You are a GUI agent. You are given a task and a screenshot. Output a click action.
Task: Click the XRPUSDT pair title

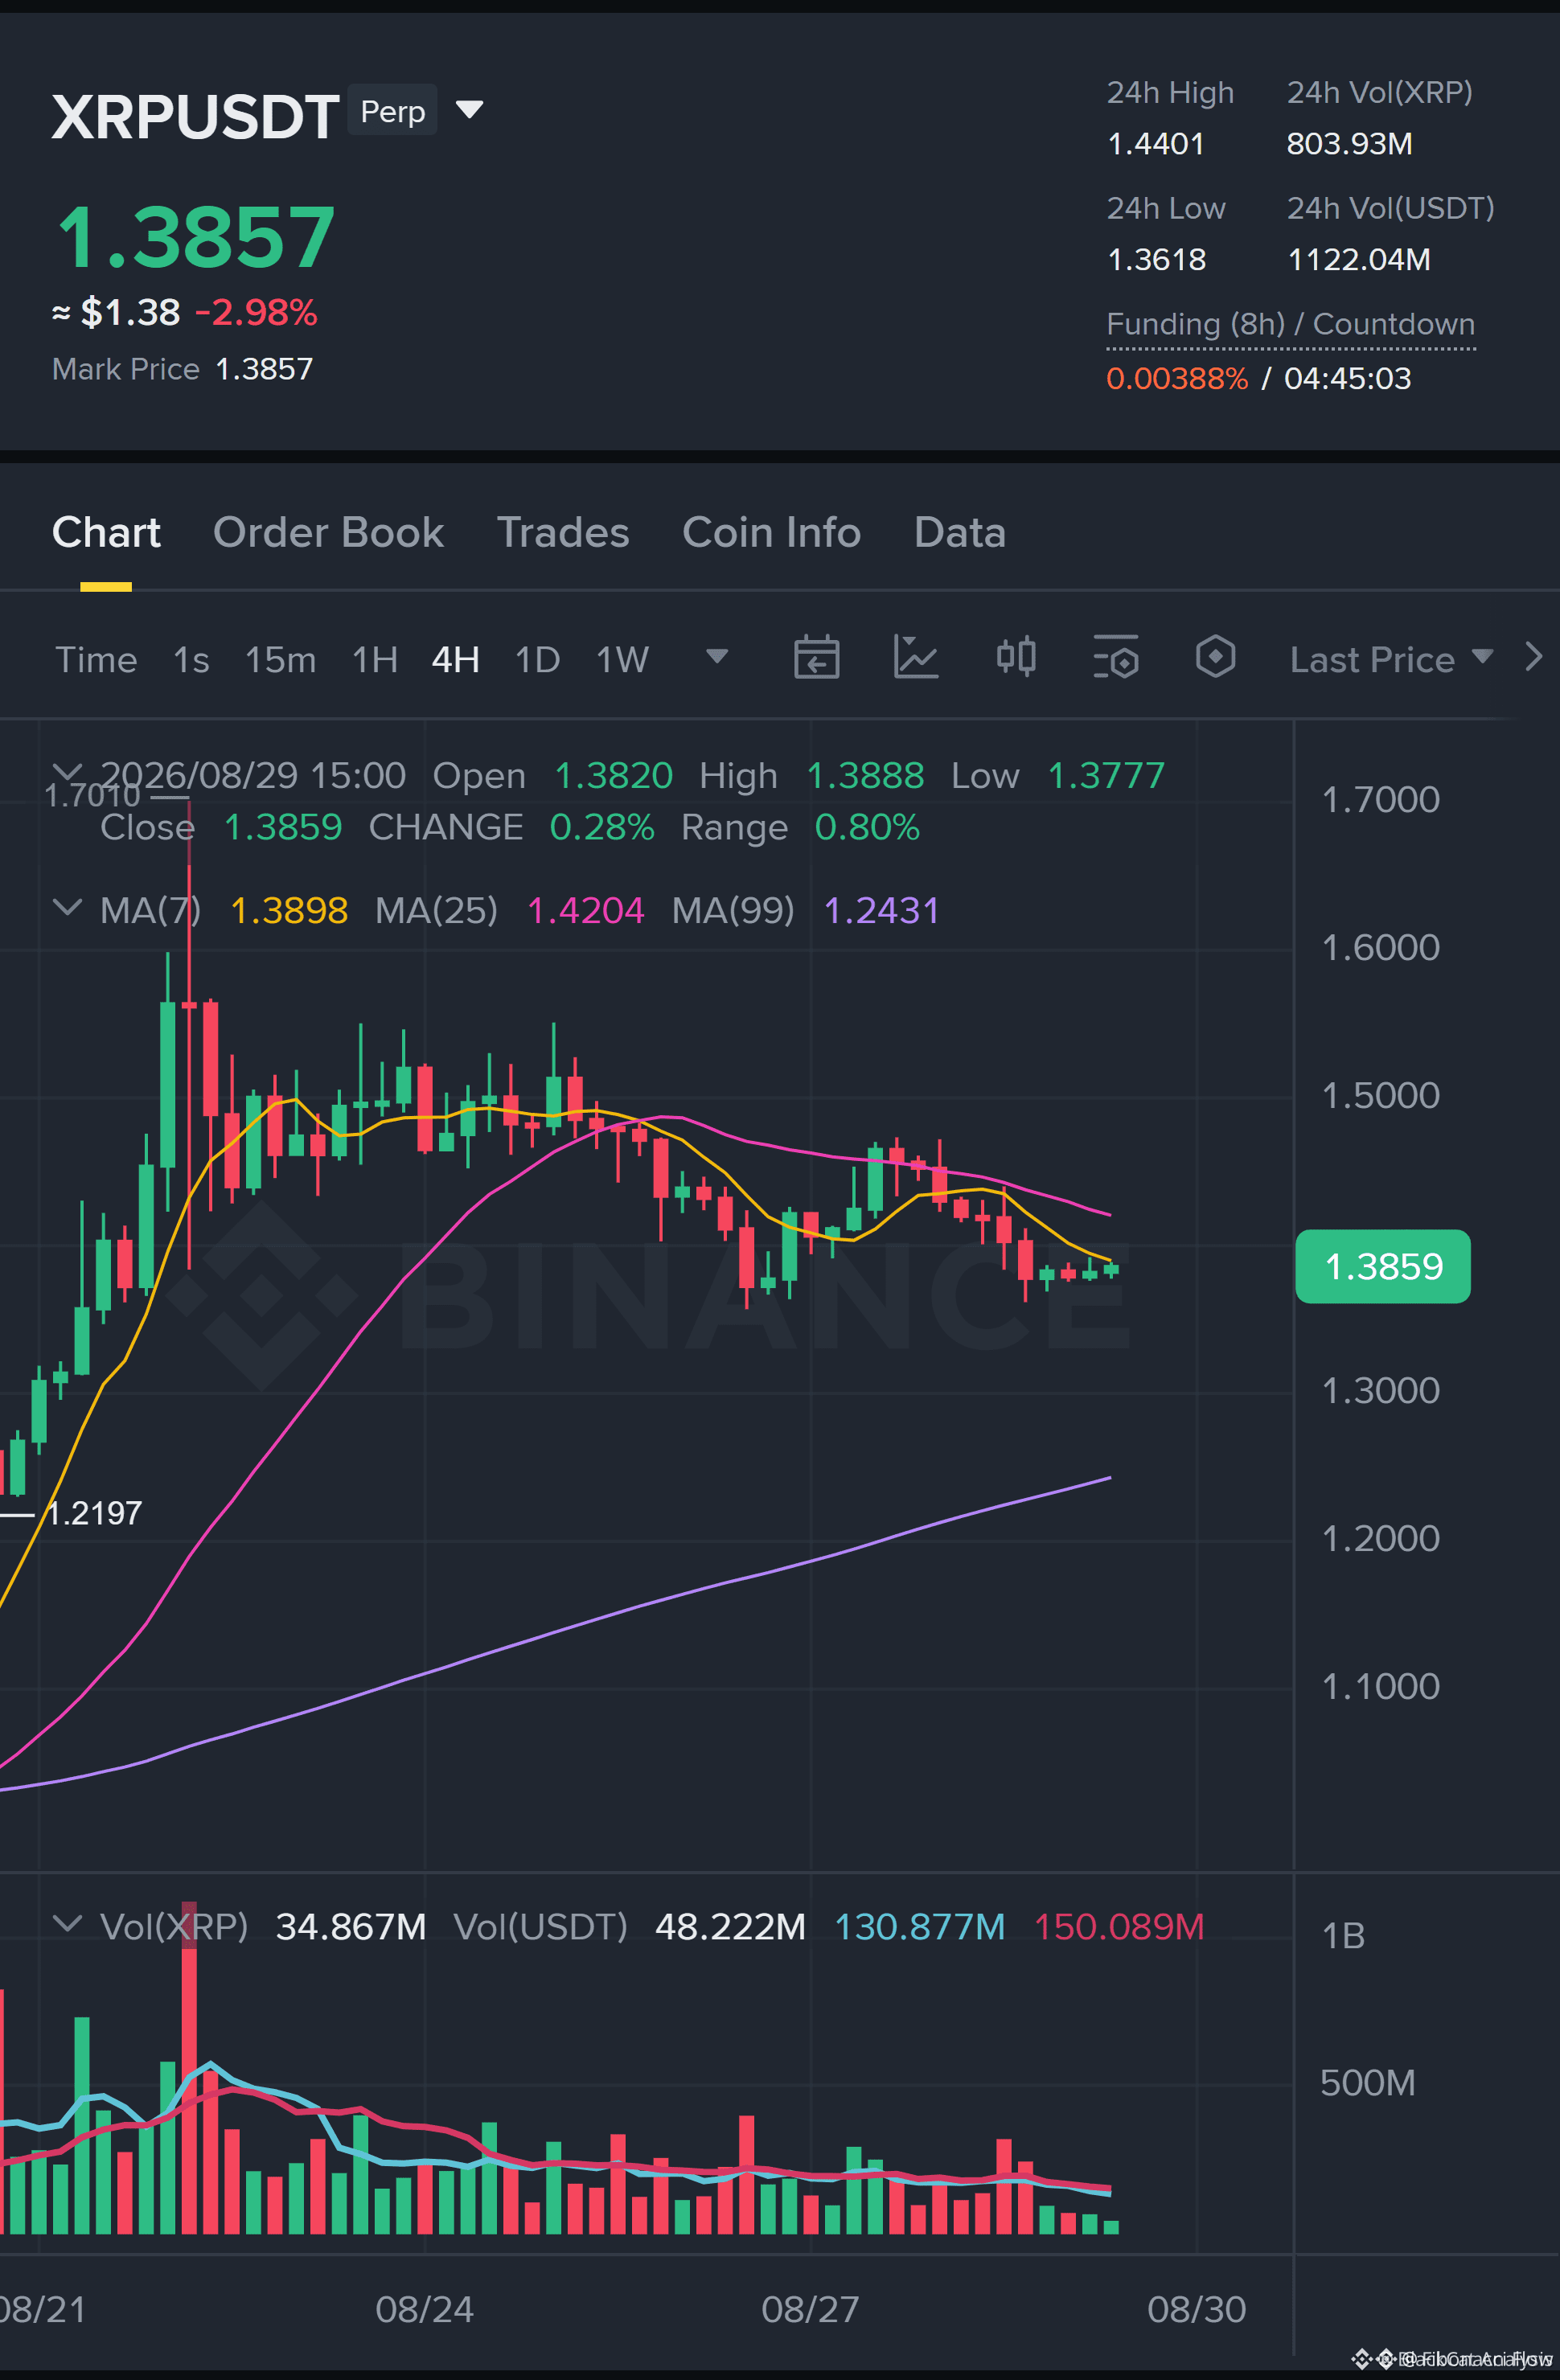point(195,116)
